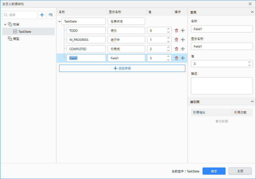
Task: Collapse the 枚举 tree node
Action: [x=5, y=25]
